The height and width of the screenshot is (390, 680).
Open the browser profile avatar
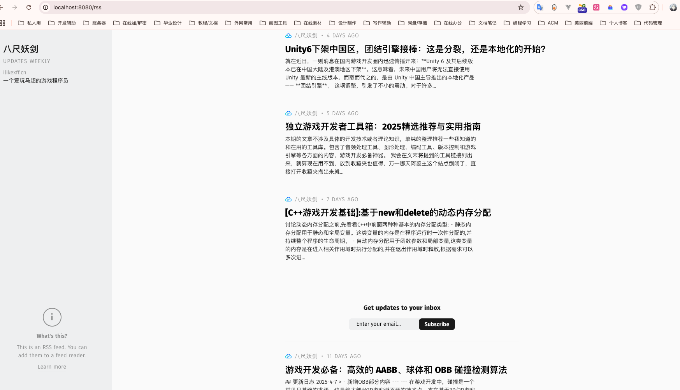(673, 7)
